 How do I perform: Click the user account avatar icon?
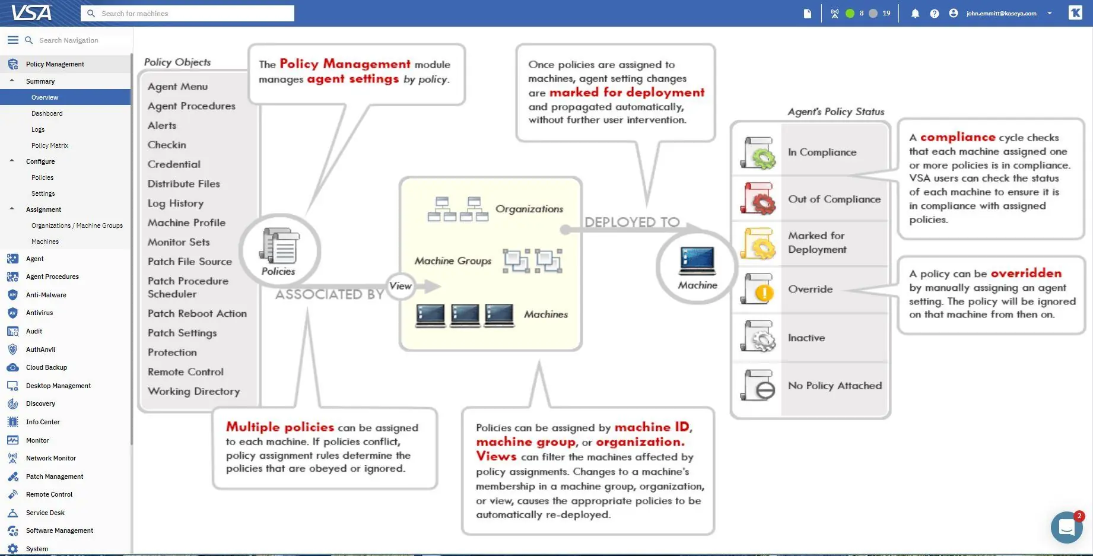954,13
